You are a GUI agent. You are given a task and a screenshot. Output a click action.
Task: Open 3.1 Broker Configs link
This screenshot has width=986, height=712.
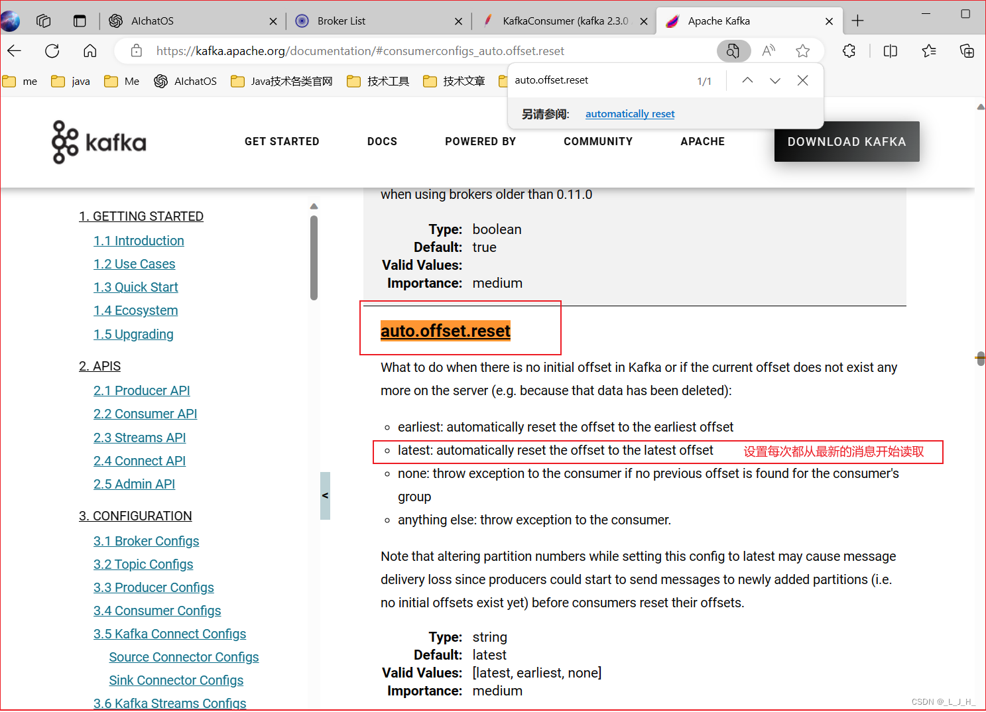pyautogui.click(x=146, y=541)
